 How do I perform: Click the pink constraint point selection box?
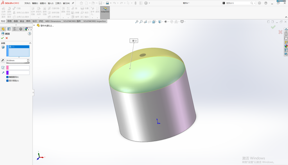pyautogui.click(x=18, y=68)
